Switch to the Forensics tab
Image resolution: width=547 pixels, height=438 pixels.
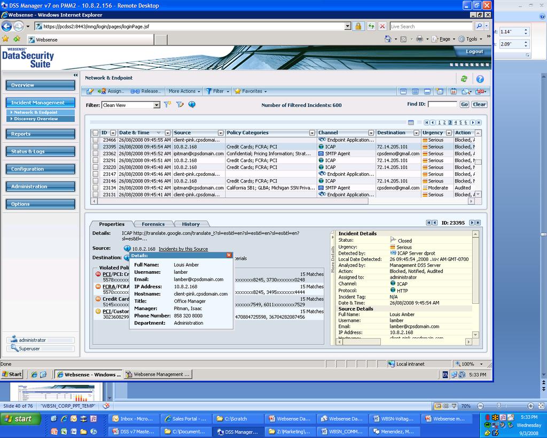click(x=153, y=224)
